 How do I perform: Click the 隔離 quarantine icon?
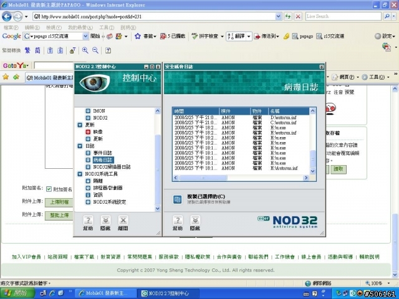click(x=88, y=181)
